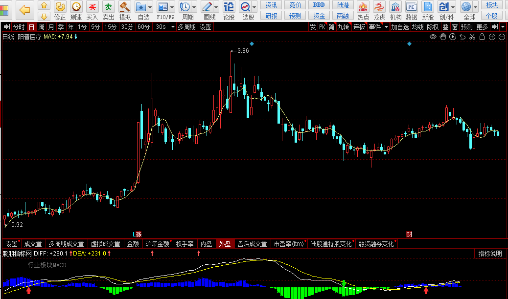The width and height of the screenshot is (508, 299).
Task: Toggle 均线 moving average display
Action: click(417, 27)
